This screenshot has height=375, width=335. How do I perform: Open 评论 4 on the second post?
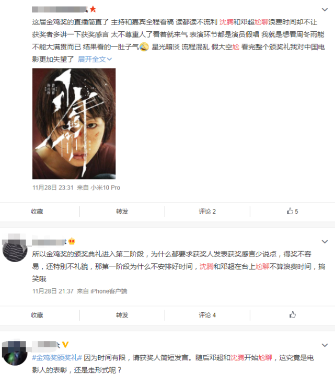point(207,315)
